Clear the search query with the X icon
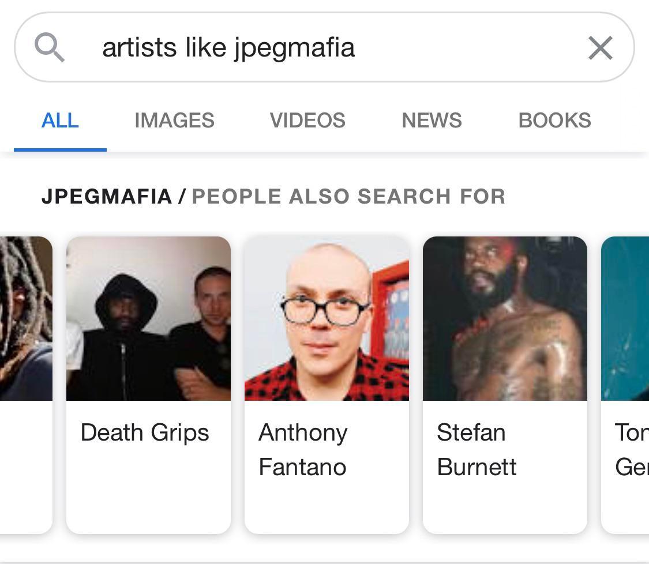Screen dimensions: 649x564 click(x=600, y=48)
